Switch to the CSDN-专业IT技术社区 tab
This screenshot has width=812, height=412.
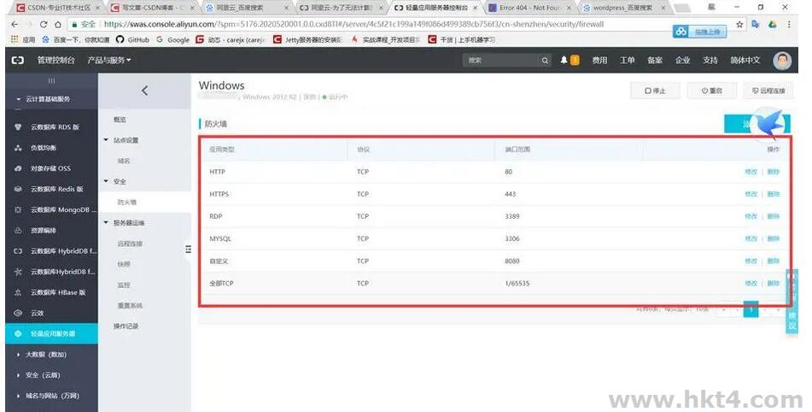[56, 8]
